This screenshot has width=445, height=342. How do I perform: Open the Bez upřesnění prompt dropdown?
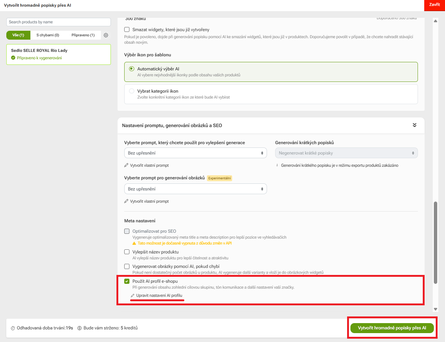(x=195, y=153)
